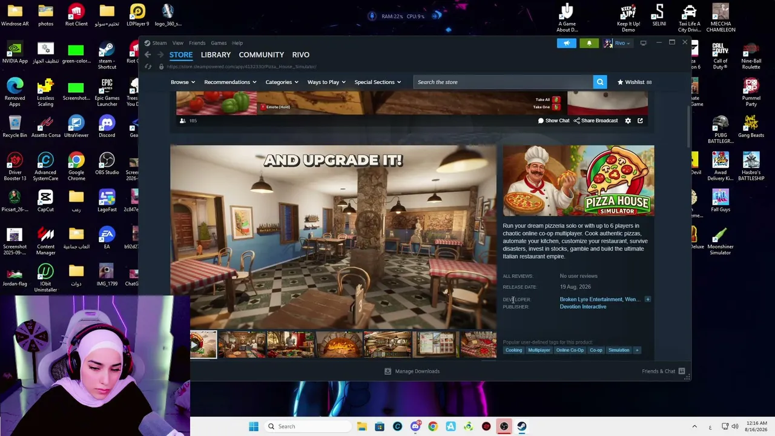The height and width of the screenshot is (436, 775).
Task: Expand more user-defined tags plus button
Action: 637,350
